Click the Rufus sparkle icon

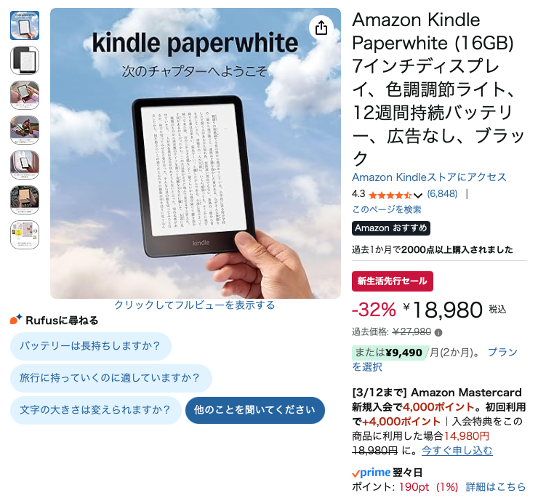pos(16,319)
